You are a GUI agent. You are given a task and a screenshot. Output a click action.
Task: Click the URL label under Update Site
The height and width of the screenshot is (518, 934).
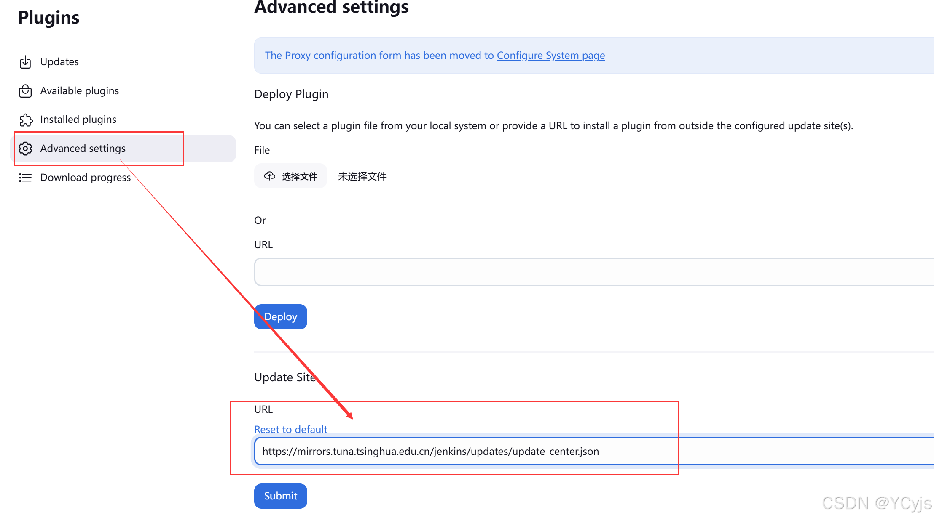coord(263,409)
